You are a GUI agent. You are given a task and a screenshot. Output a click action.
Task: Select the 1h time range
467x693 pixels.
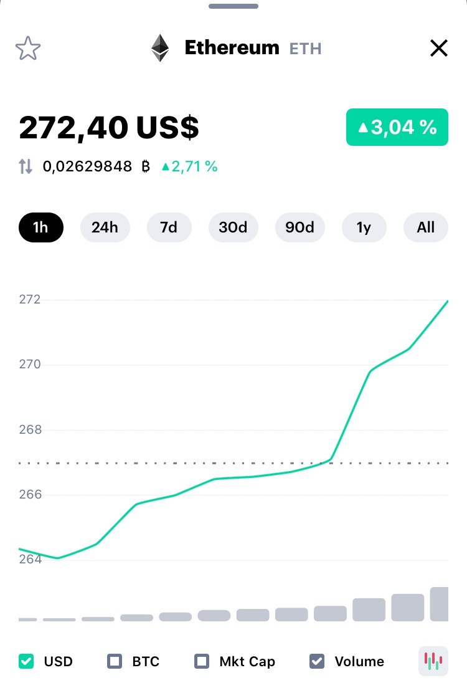(41, 227)
